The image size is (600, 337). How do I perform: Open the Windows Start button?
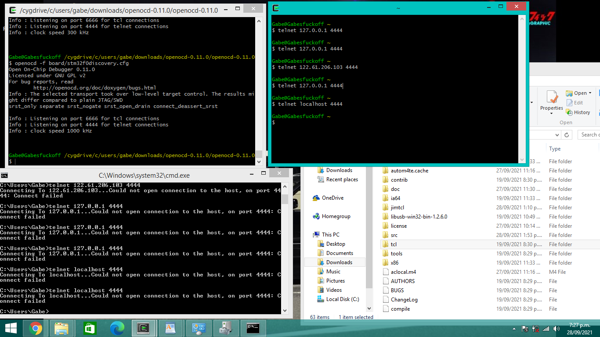(11, 328)
